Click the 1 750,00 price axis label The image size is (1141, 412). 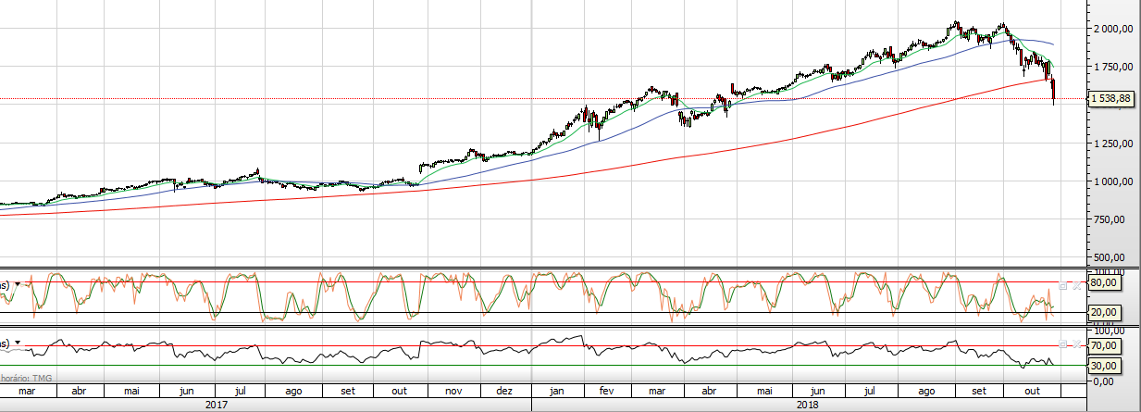1113,67
